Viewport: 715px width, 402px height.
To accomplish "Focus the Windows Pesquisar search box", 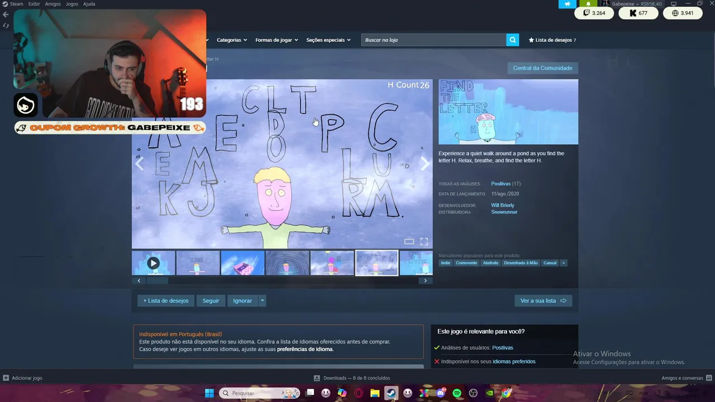I will pos(260,393).
